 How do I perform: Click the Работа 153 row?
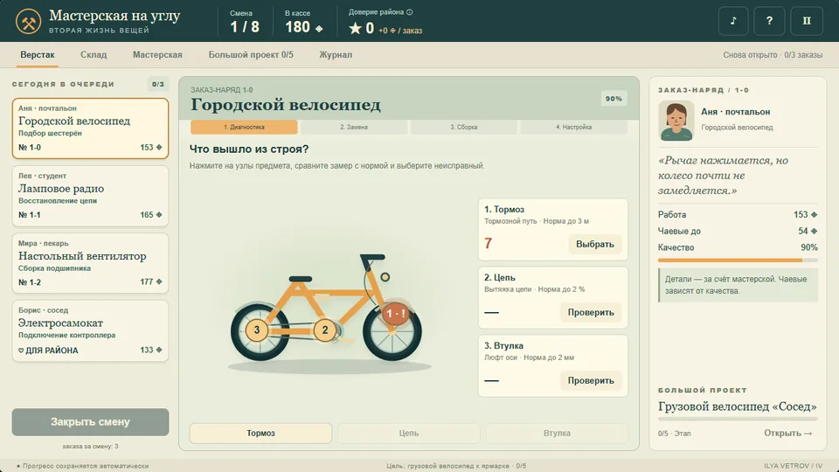[x=738, y=215]
